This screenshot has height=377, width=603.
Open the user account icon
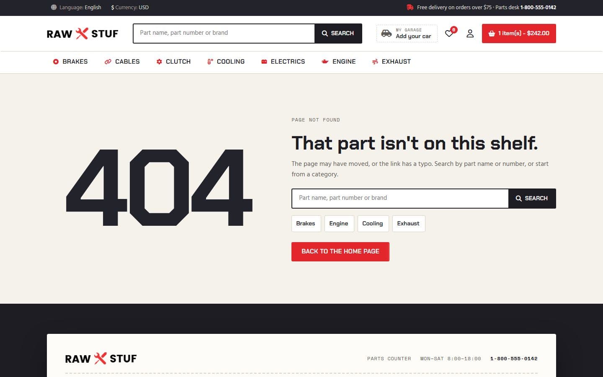470,34
